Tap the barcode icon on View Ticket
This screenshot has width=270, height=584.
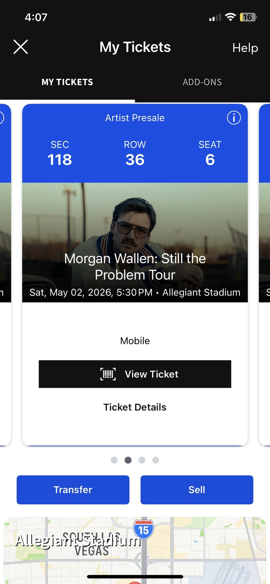pos(108,374)
